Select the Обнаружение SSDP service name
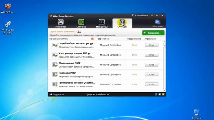Screen dimensions: 214x120 [70, 63]
